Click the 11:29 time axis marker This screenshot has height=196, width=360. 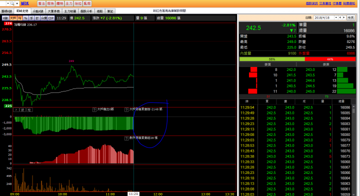[133, 194]
